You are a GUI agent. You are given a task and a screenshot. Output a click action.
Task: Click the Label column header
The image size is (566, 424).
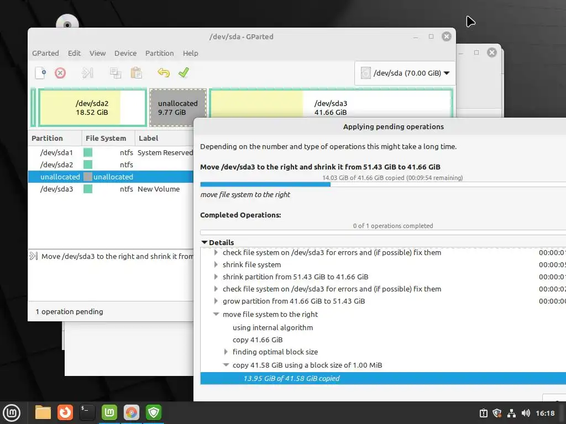point(164,138)
